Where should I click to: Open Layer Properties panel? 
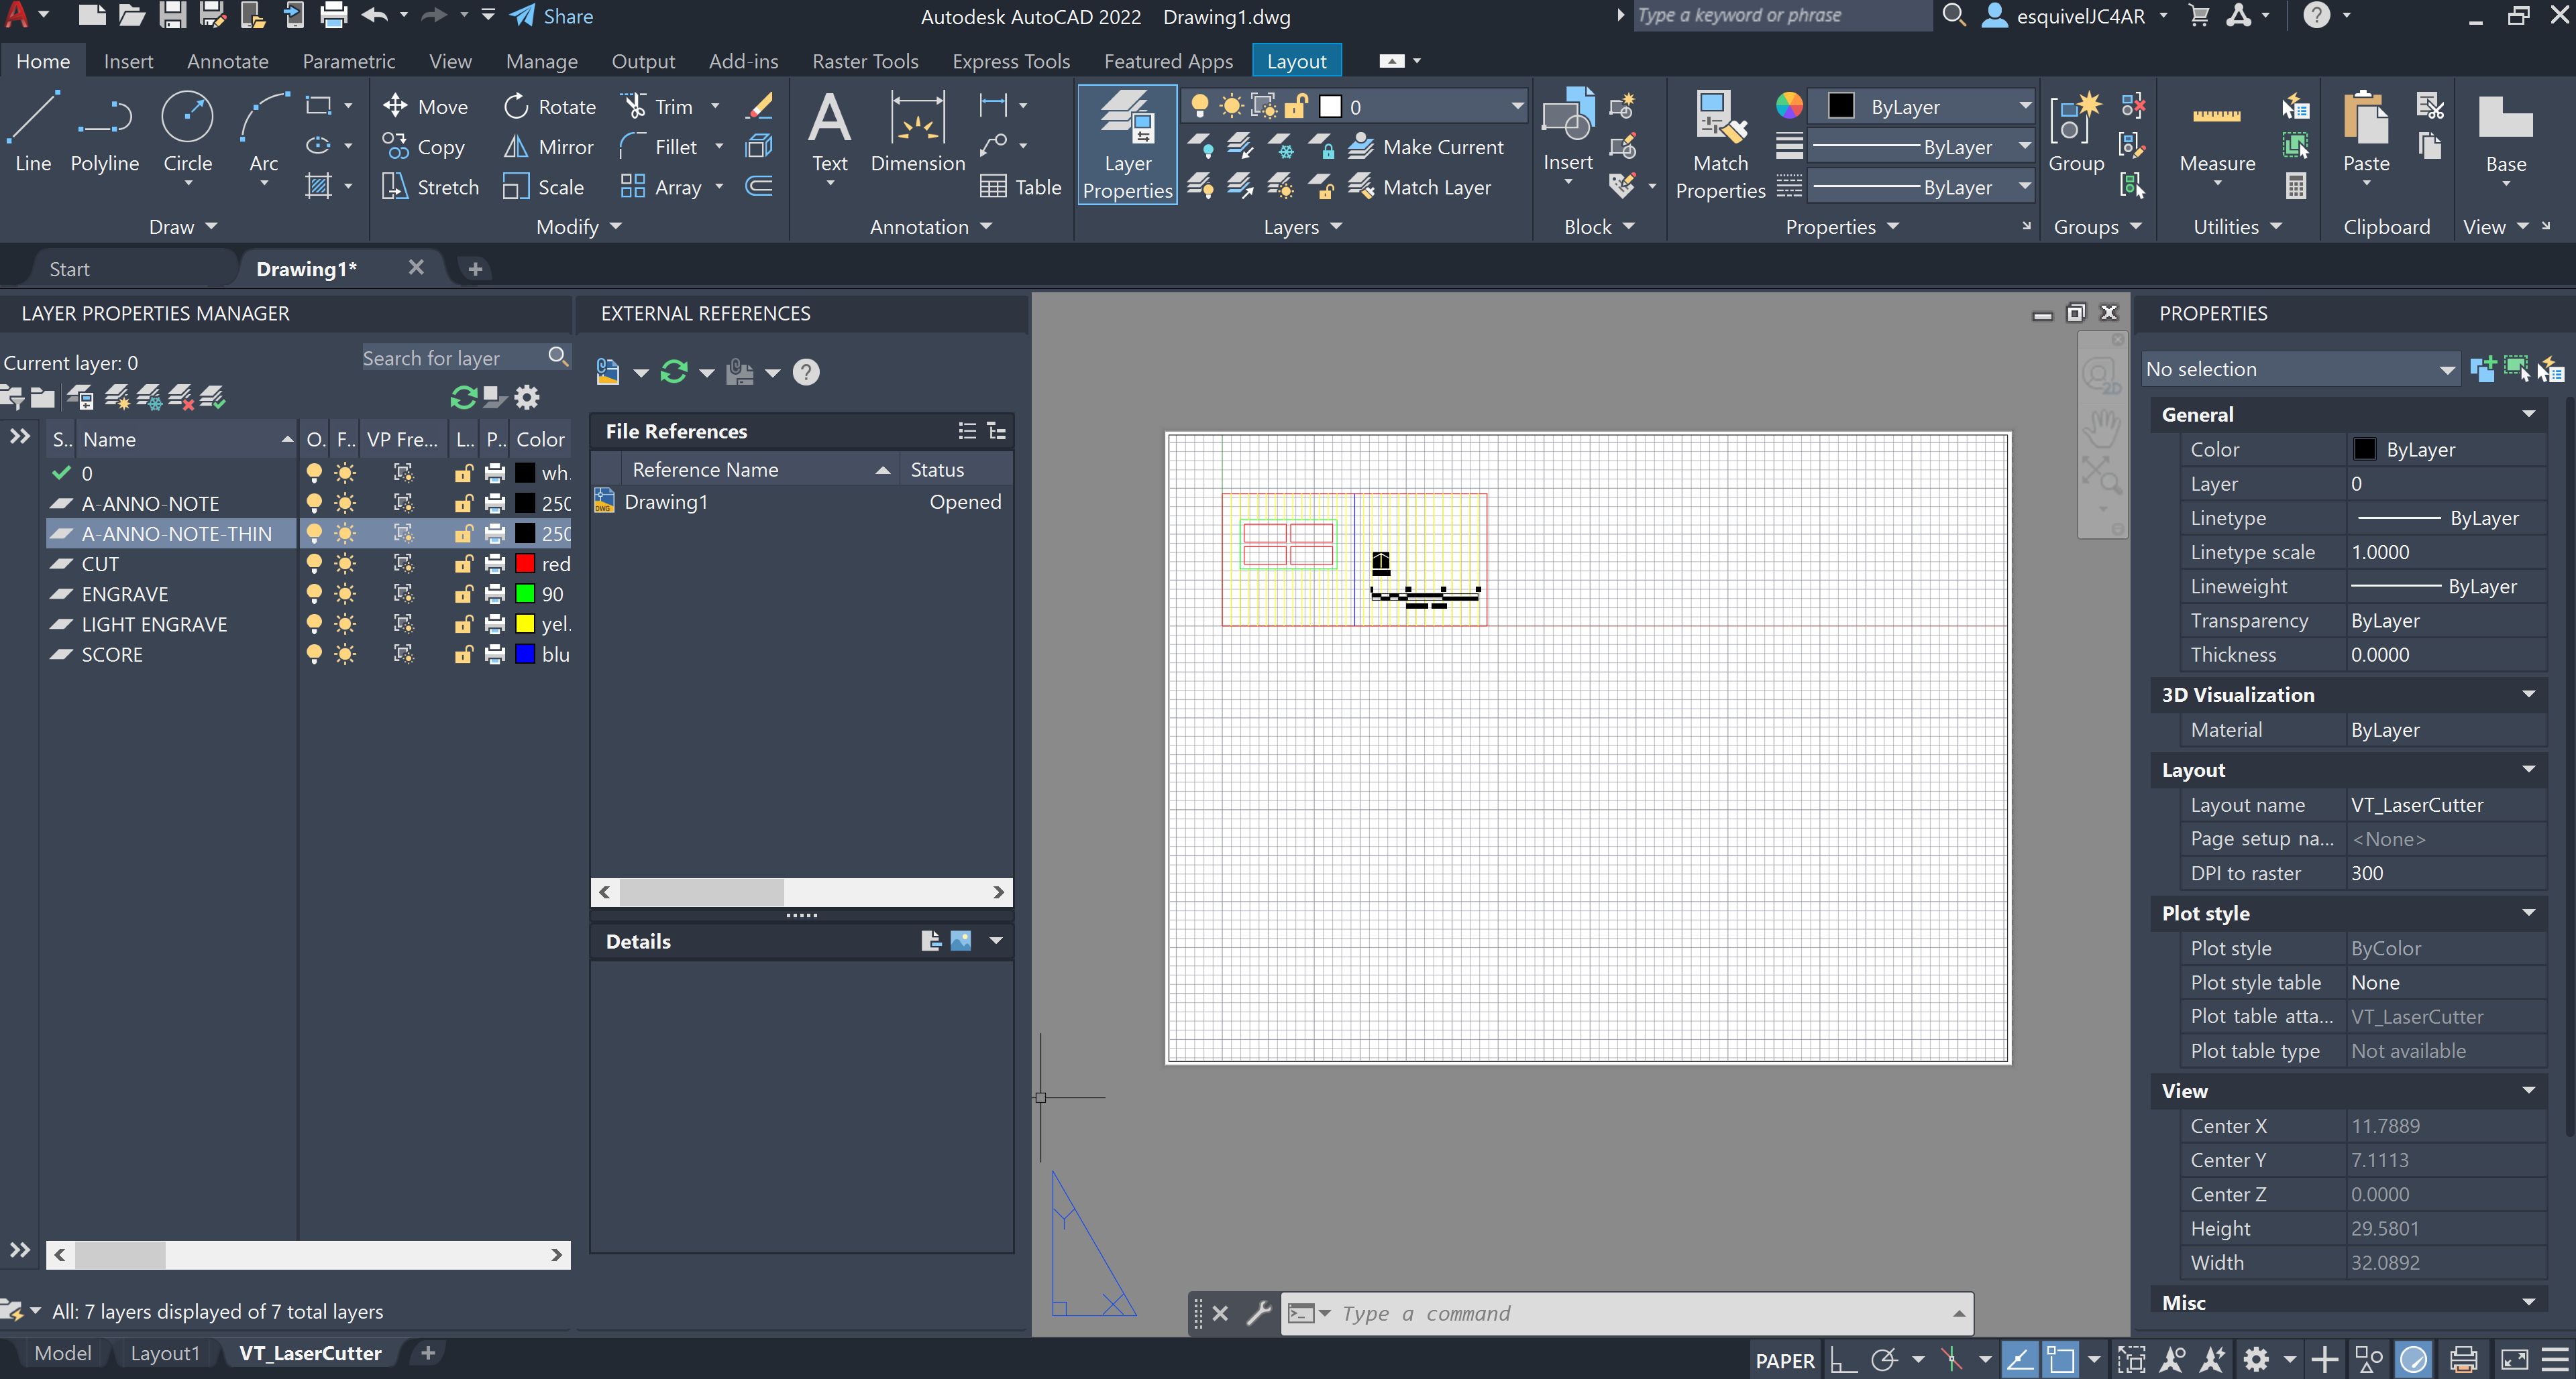1127,145
